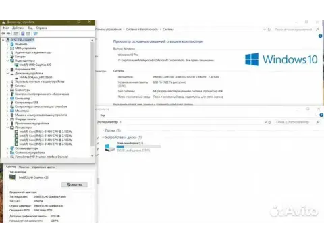
Task: Click the Батареи (Batteries) category icon
Action: pyautogui.click(x=12, y=57)
